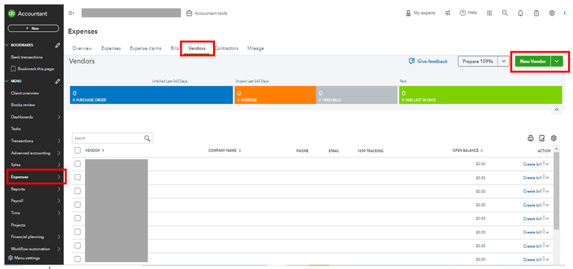Image resolution: width=573 pixels, height=269 pixels.
Task: Collapse the BOOKMARKS section
Action: click(x=6, y=45)
